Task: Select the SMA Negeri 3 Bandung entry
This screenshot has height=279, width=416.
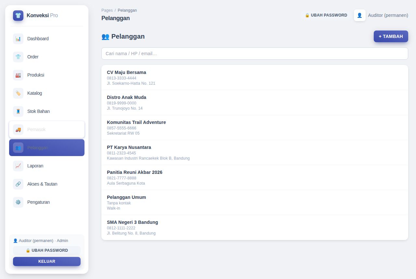Action: pyautogui.click(x=255, y=227)
